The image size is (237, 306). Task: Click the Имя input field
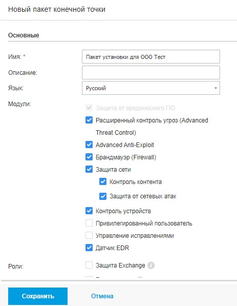pyautogui.click(x=151, y=57)
